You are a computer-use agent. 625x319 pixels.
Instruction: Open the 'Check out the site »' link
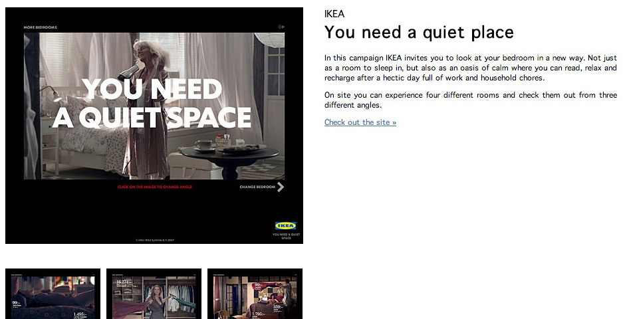[360, 122]
